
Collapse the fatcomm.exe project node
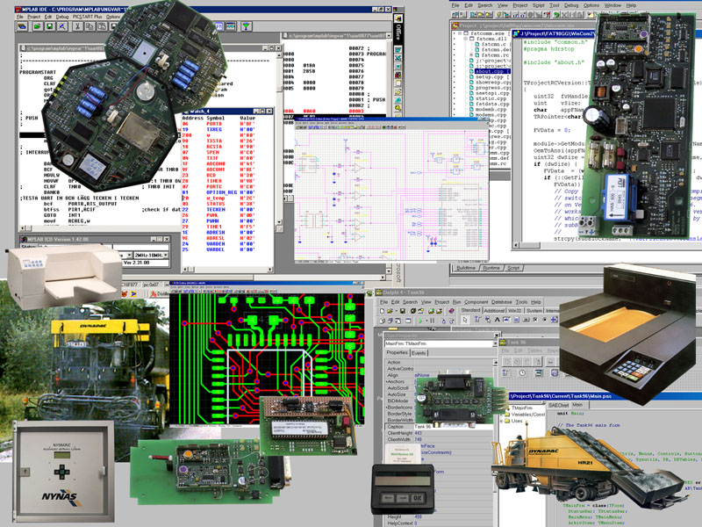coord(459,33)
